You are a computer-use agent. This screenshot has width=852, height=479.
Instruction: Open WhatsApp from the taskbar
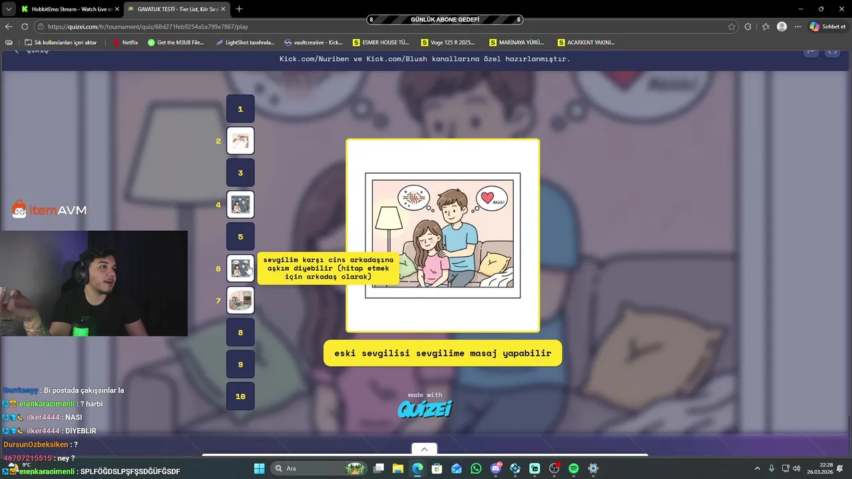coord(476,468)
